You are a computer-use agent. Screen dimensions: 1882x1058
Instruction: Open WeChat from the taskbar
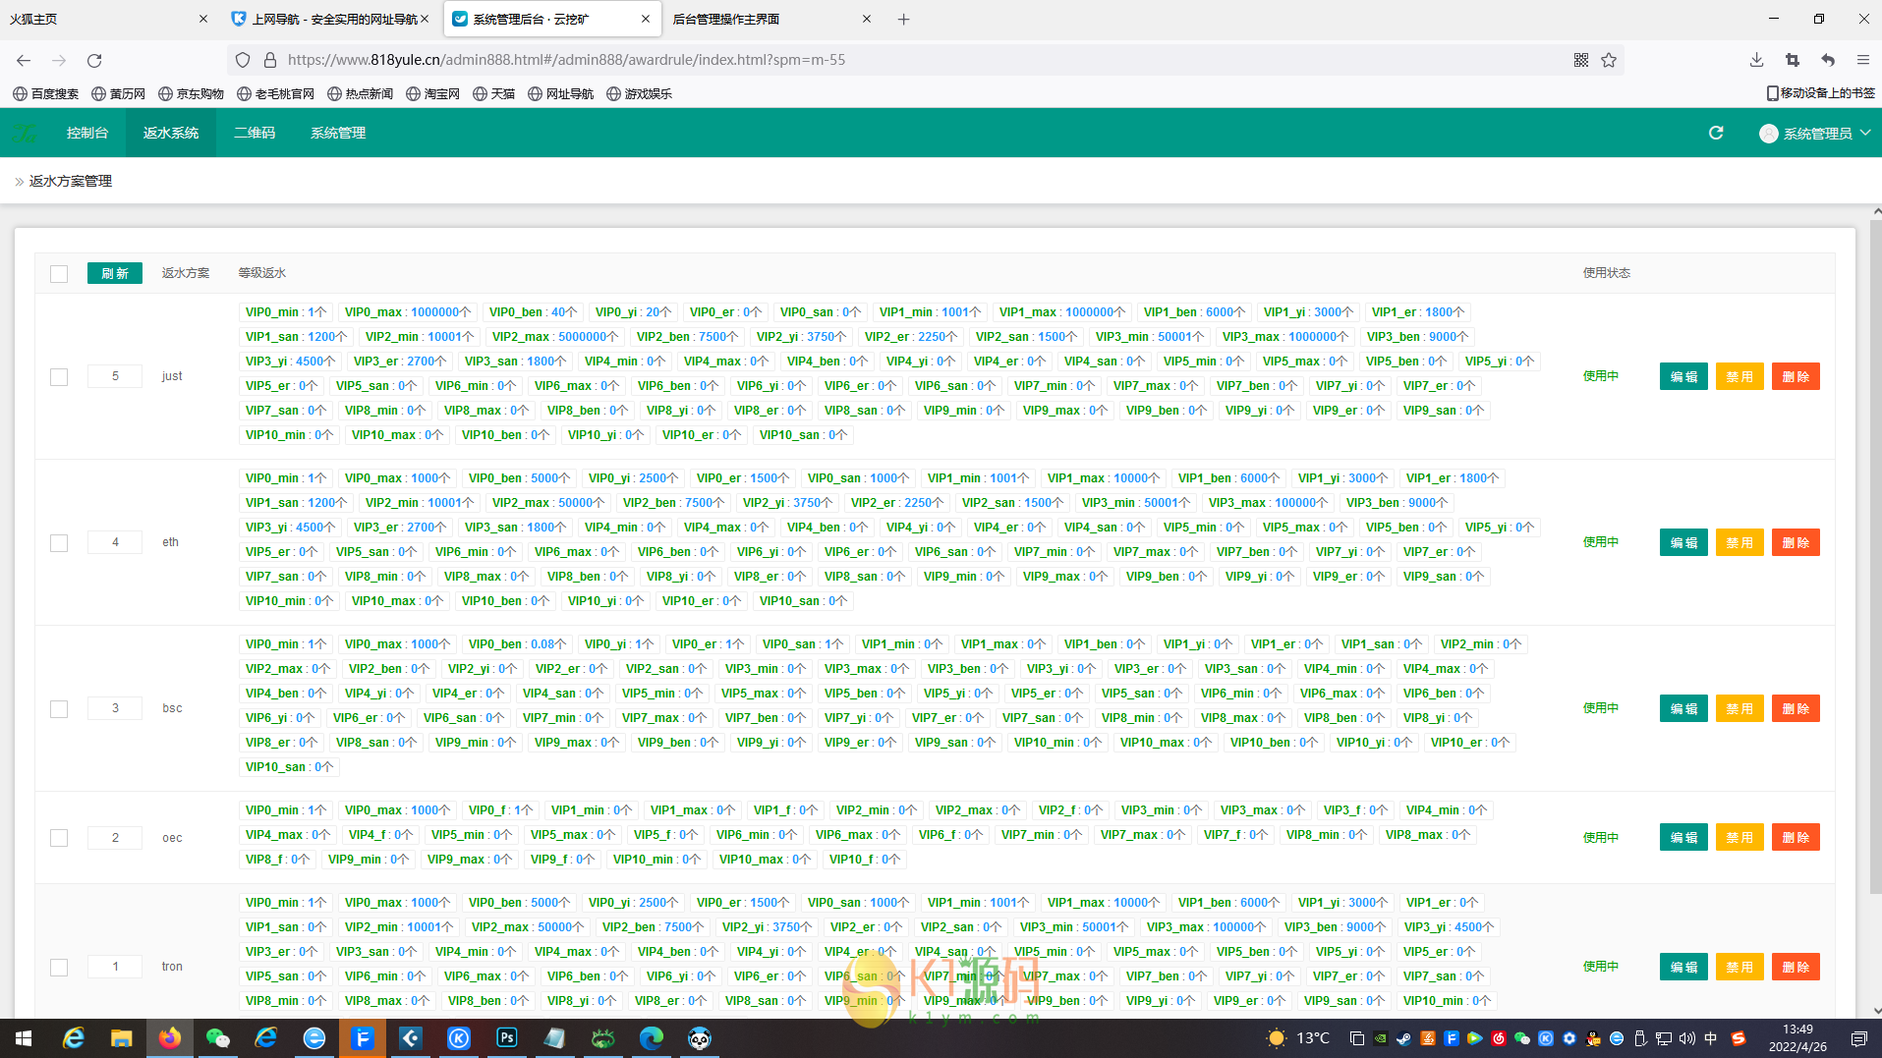click(x=218, y=1038)
